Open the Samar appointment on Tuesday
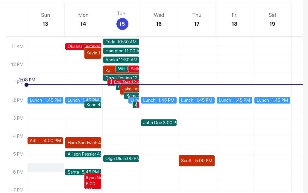Viewport: 308px width, 193px height. pyautogui.click(x=132, y=96)
